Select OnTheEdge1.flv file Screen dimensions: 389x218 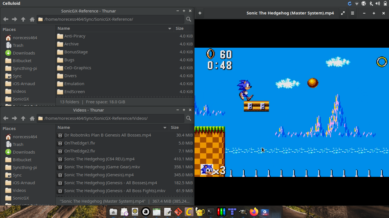coord(125,143)
